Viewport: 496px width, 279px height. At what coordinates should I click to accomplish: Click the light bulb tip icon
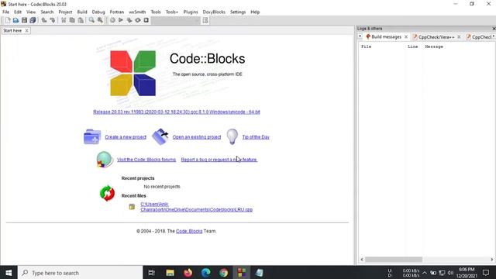click(x=232, y=136)
